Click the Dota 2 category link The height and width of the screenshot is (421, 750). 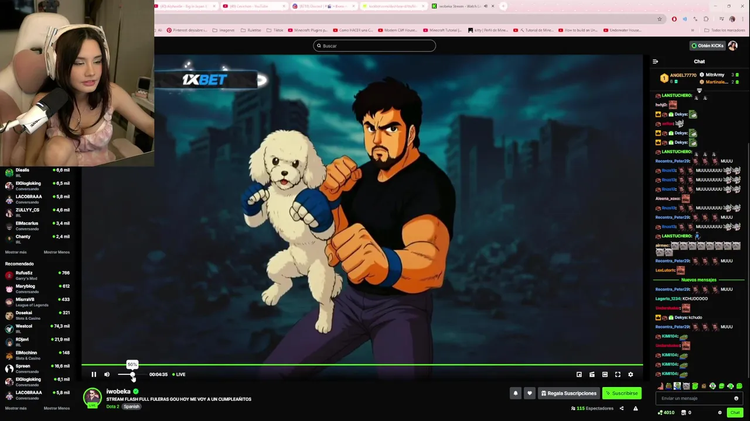click(x=112, y=406)
